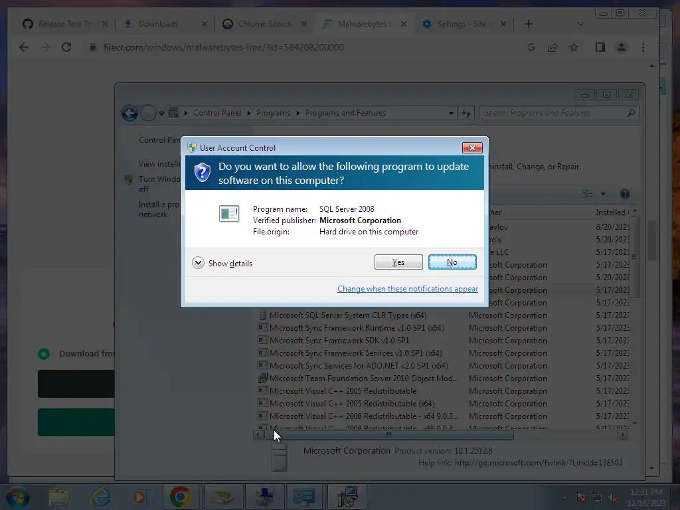
Task: Open Chrome side panel
Action: click(x=600, y=47)
